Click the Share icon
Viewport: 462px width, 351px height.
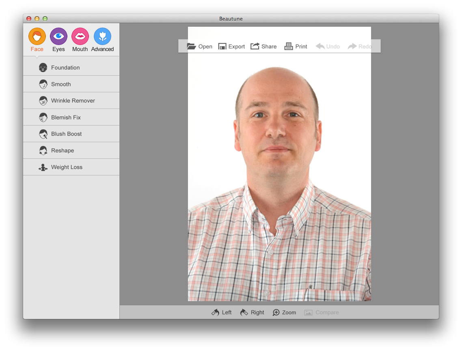[255, 46]
